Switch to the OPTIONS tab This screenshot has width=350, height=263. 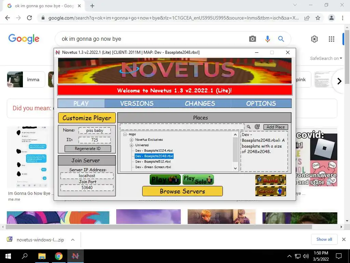point(261,103)
